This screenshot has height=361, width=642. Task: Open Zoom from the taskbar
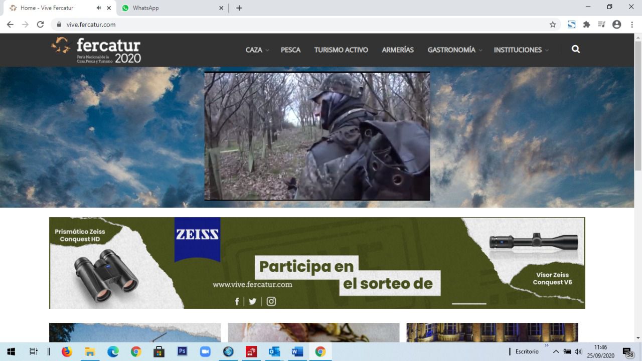tap(205, 351)
